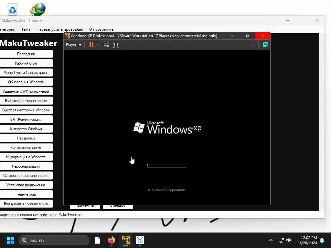Image resolution: width=331 pixels, height=248 pixels.
Task: Open the Тема menu in MakuTweaker
Action: coord(26,29)
